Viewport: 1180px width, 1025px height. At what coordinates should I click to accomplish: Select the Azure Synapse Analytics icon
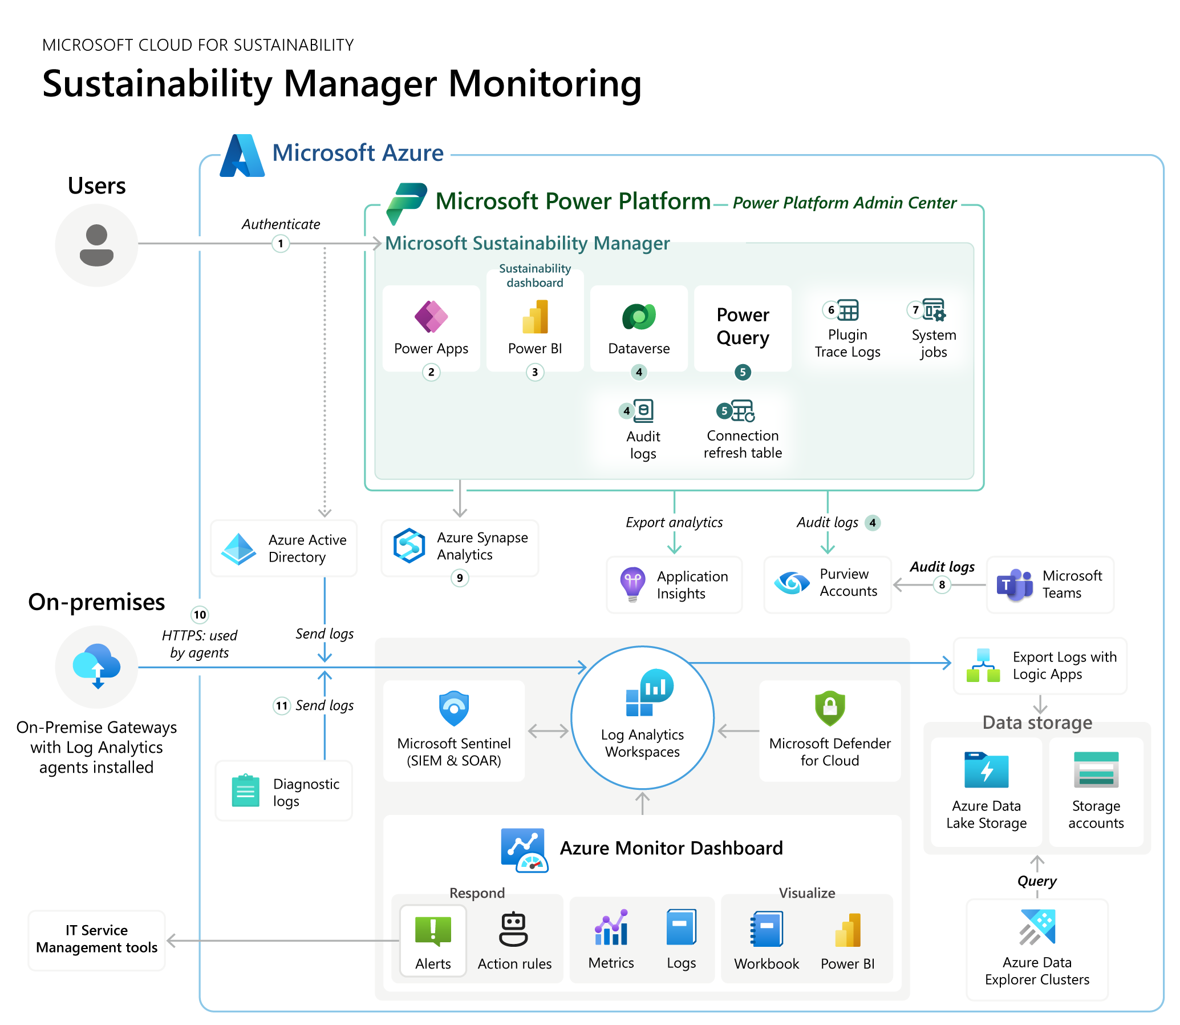click(409, 546)
